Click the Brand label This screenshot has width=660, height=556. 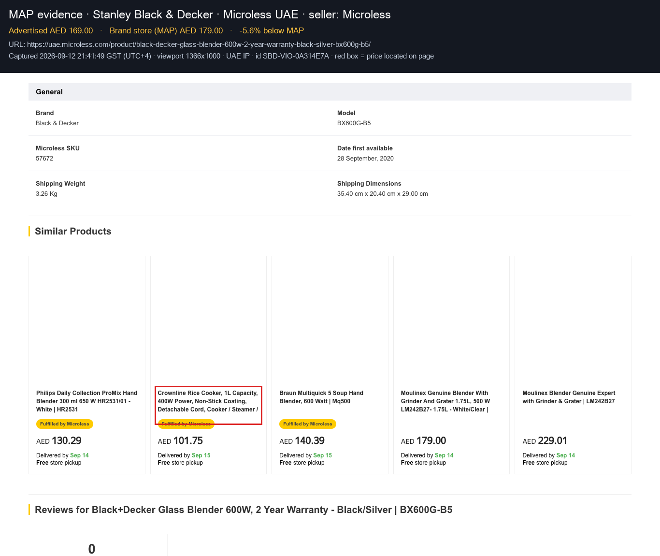pos(45,113)
